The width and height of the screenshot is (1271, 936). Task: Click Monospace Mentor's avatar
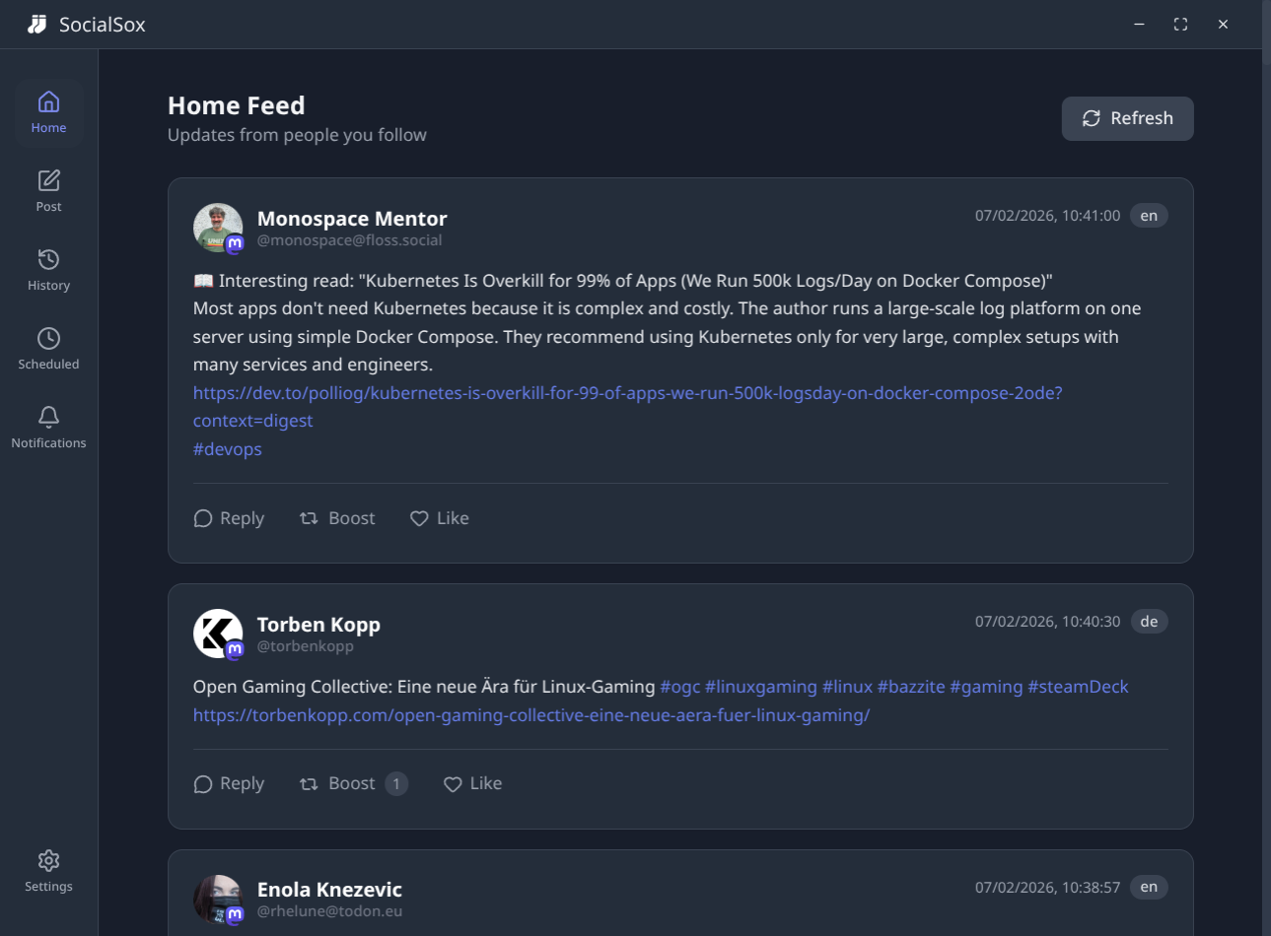(x=218, y=228)
